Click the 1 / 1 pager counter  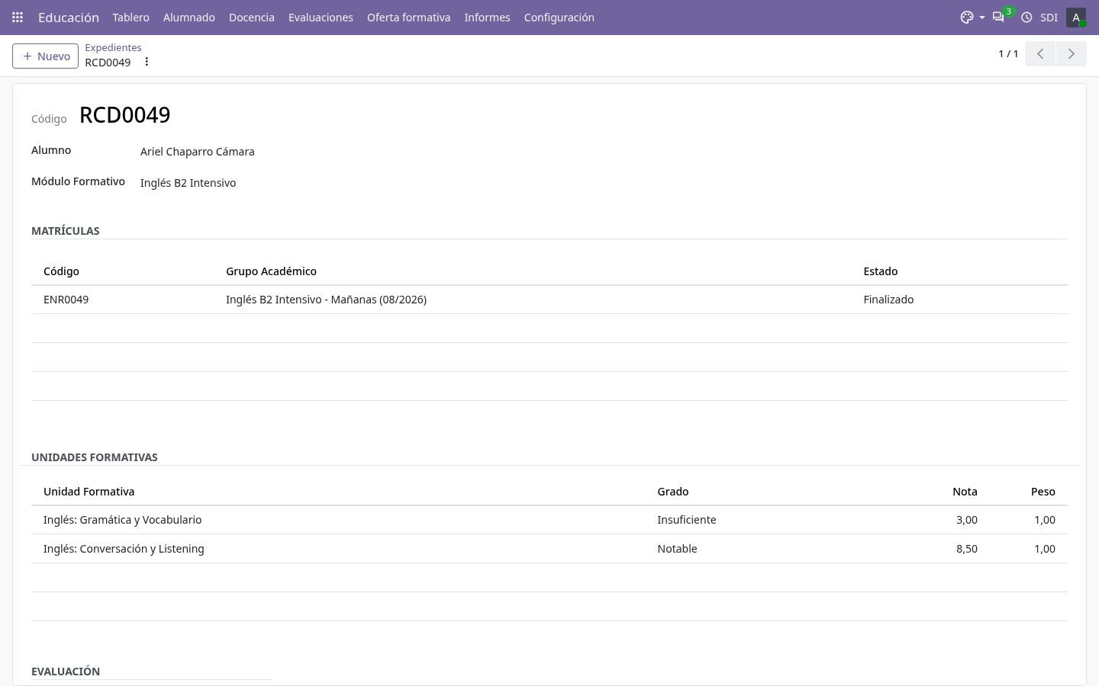1008,53
